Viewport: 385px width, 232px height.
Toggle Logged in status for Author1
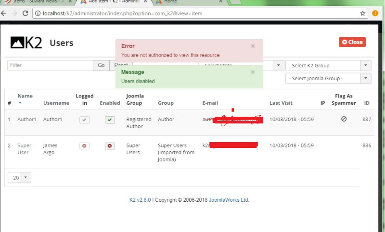pyautogui.click(x=85, y=120)
